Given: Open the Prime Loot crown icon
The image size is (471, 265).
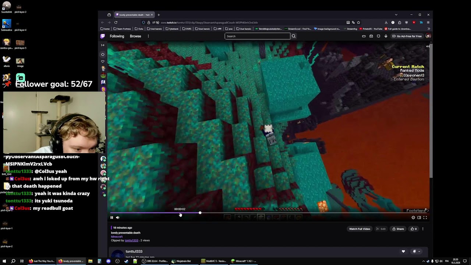Looking at the screenshot, I should pyautogui.click(x=364, y=36).
